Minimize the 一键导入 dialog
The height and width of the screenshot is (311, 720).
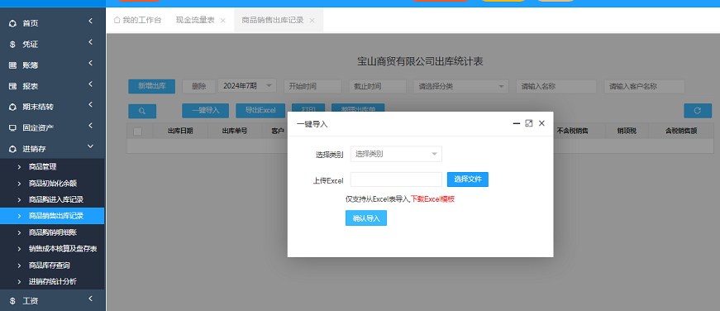click(x=517, y=123)
